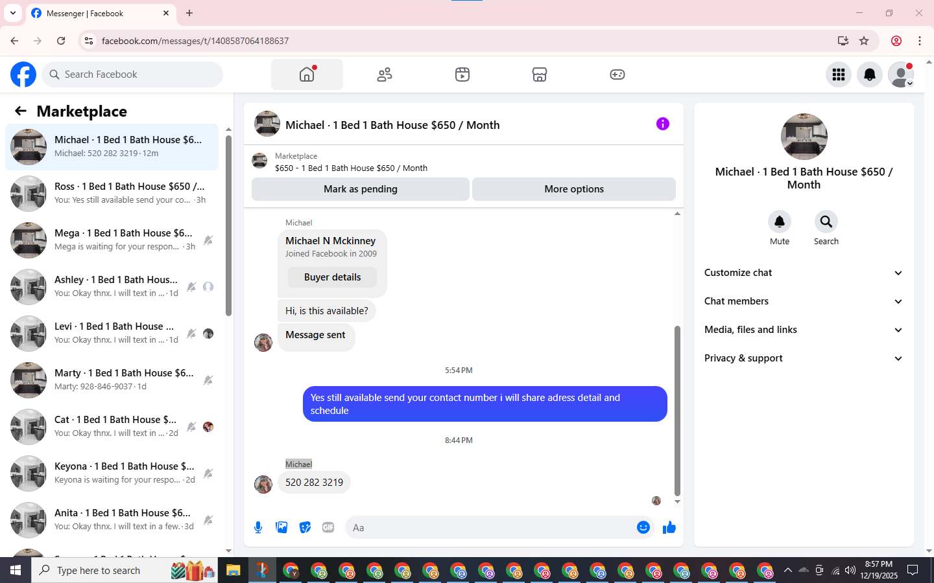Click Mark as pending button
934x583 pixels.
[x=361, y=189]
